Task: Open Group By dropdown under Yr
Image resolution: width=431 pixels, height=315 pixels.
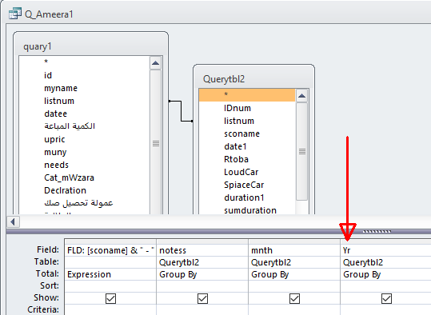Action: tap(386, 274)
